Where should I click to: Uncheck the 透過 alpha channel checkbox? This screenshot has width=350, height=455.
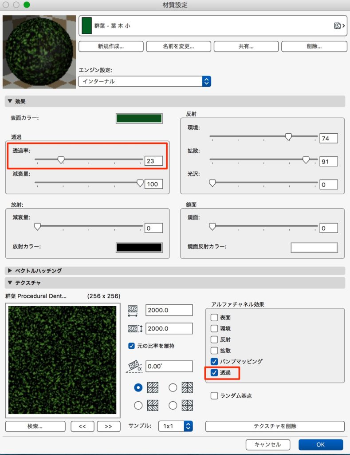(x=214, y=373)
